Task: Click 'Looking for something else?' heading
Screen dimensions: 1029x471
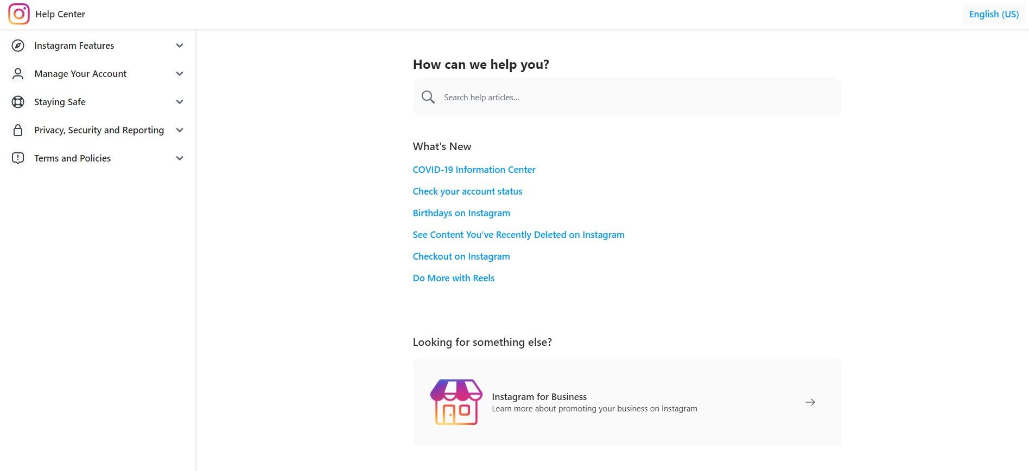Action: pyautogui.click(x=482, y=342)
